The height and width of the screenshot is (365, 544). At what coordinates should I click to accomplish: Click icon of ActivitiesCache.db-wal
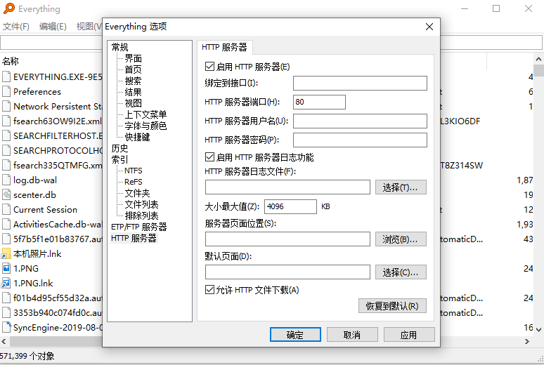click(6, 225)
